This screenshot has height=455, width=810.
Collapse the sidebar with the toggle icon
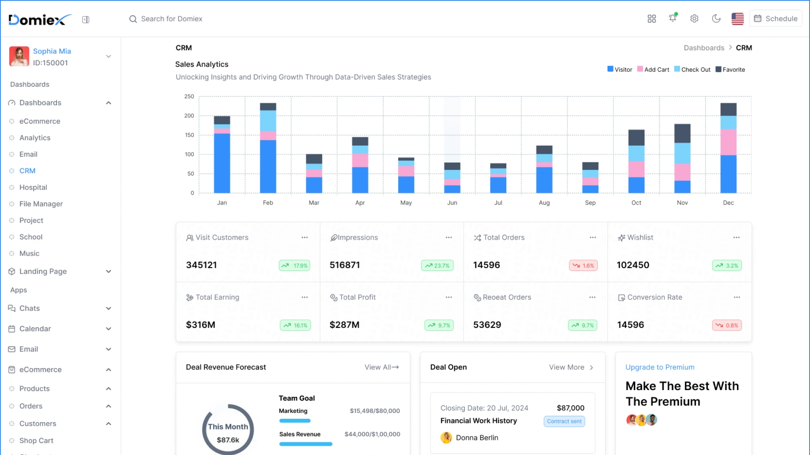[x=86, y=19]
